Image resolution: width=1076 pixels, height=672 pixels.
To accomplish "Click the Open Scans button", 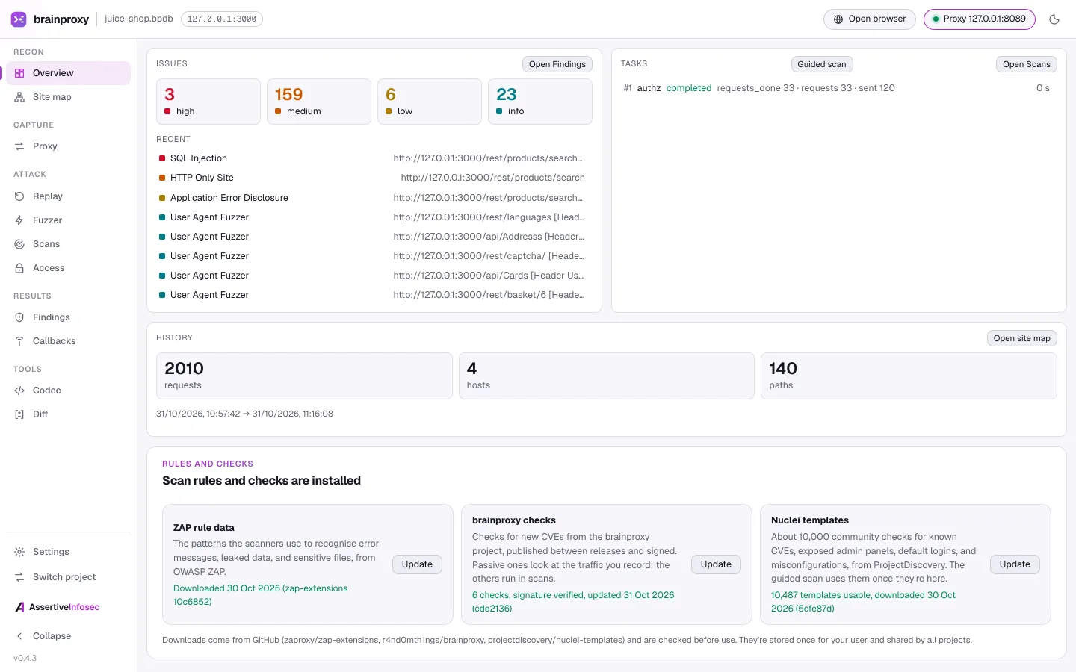I will pyautogui.click(x=1026, y=64).
